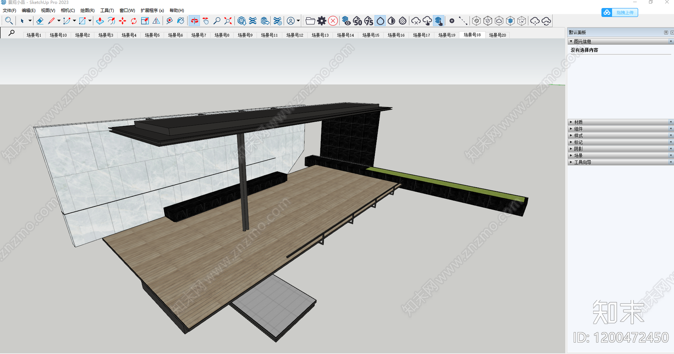Image resolution: width=674 pixels, height=354 pixels.
Task: Select the Tape Measure tool
Action: 169,21
